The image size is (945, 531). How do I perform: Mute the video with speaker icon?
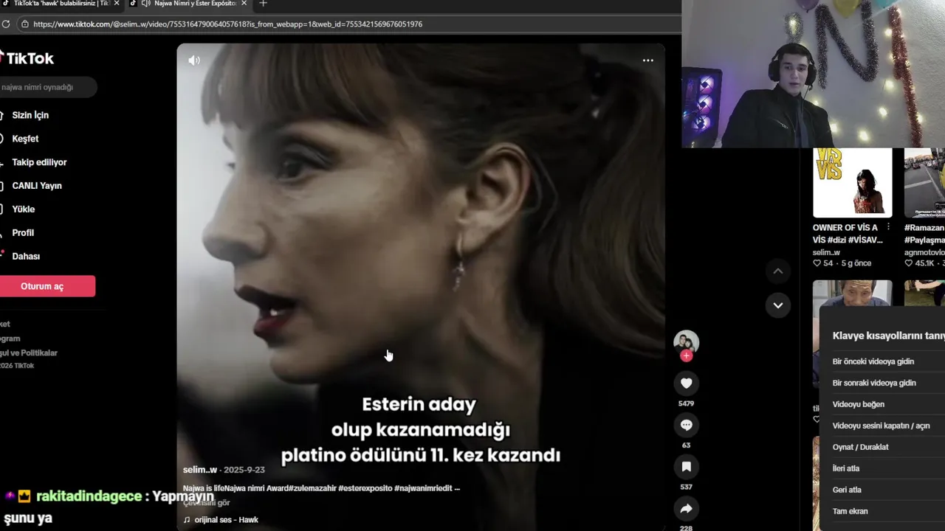[x=194, y=60]
